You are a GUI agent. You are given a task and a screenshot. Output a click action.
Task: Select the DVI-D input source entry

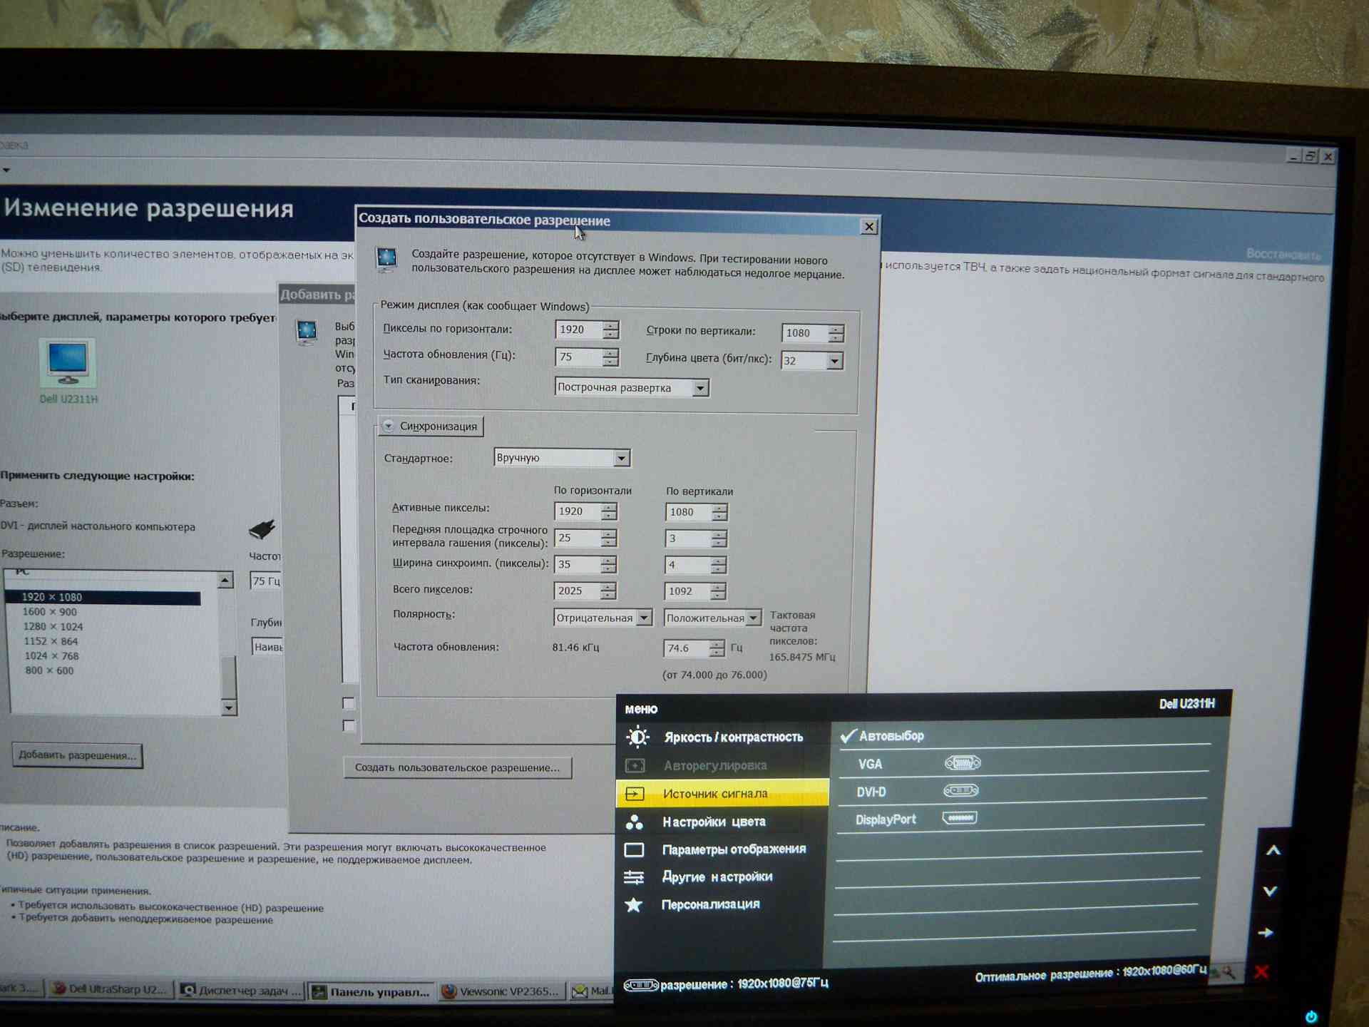click(x=871, y=792)
